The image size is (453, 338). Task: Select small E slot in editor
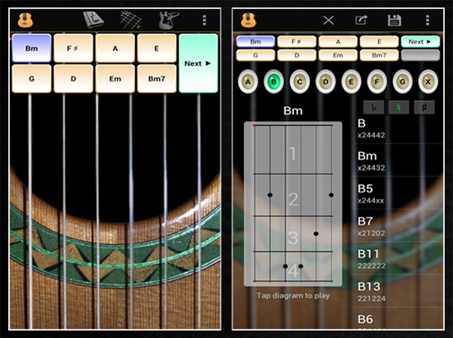coord(380,41)
